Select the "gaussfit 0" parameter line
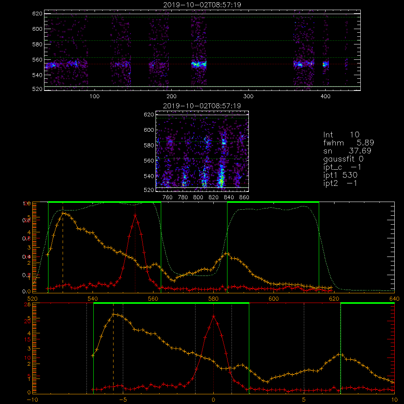The height and width of the screenshot is (404, 404). click(x=343, y=159)
